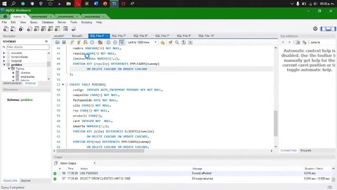This screenshot has width=337, height=190.
Task: Open the Limit to 1000 rows dropdown
Action: 142,42
